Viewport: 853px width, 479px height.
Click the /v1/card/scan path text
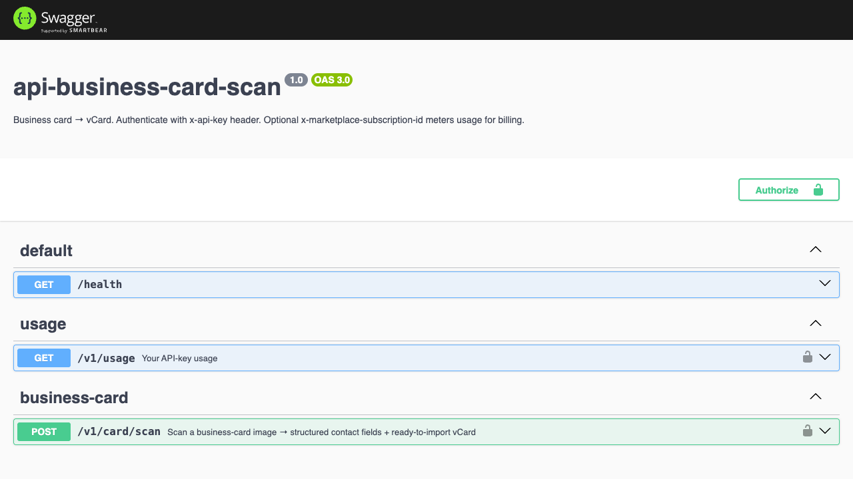pyautogui.click(x=119, y=432)
